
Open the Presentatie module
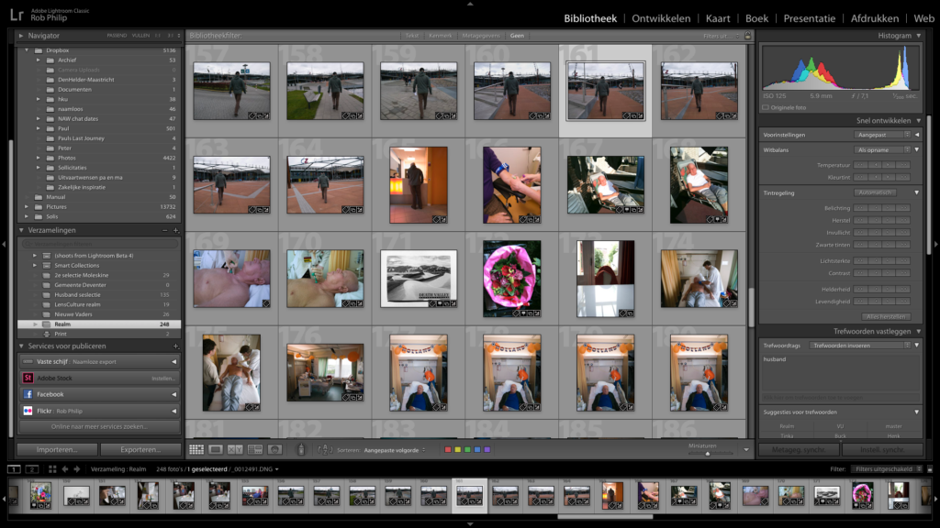coord(810,18)
